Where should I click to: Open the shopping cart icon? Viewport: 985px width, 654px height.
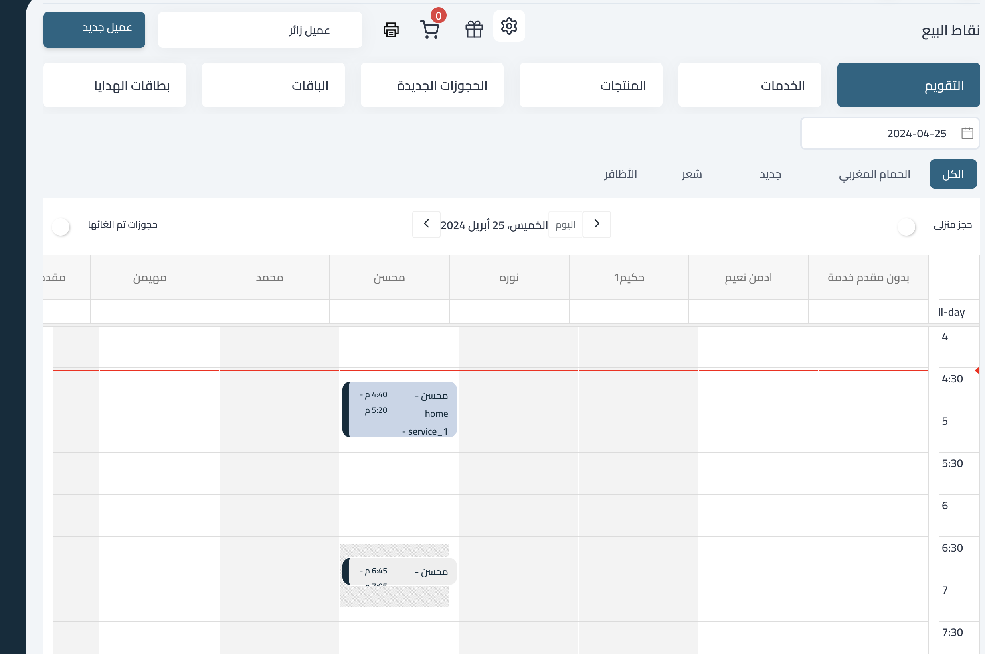pyautogui.click(x=429, y=30)
